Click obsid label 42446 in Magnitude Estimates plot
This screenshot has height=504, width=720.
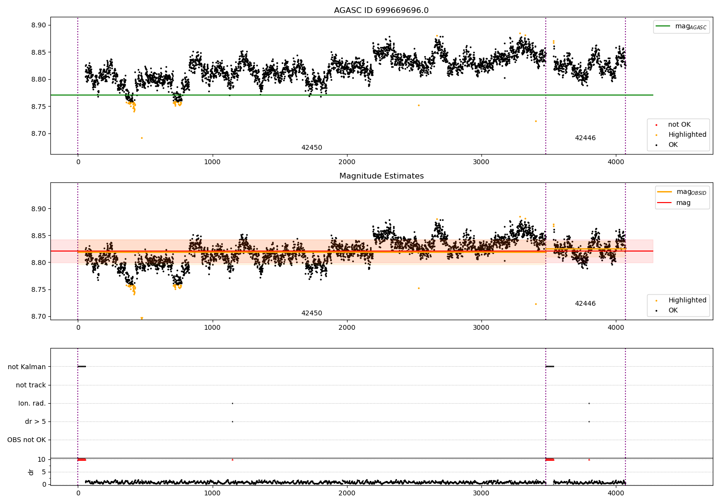point(585,304)
